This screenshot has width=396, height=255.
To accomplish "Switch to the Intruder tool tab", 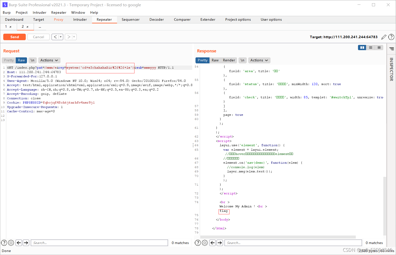I will (80, 19).
